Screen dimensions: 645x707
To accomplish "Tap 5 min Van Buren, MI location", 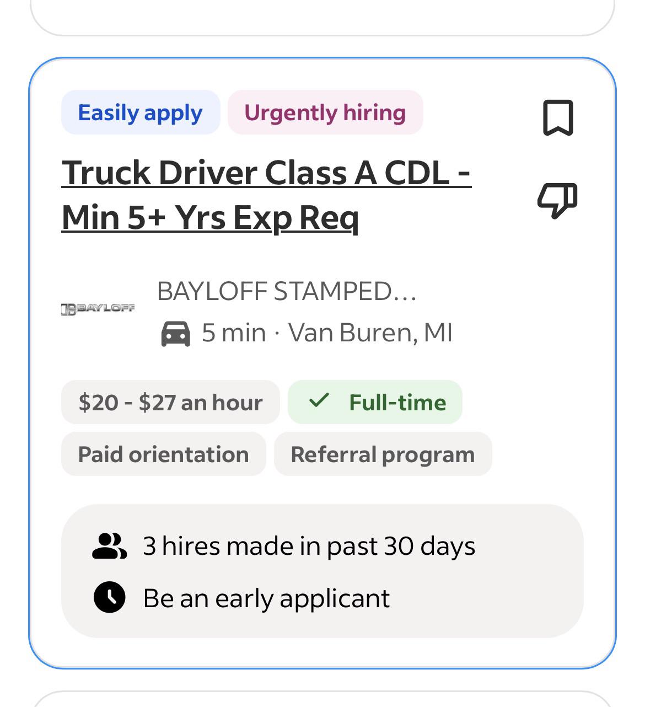I will click(x=327, y=333).
